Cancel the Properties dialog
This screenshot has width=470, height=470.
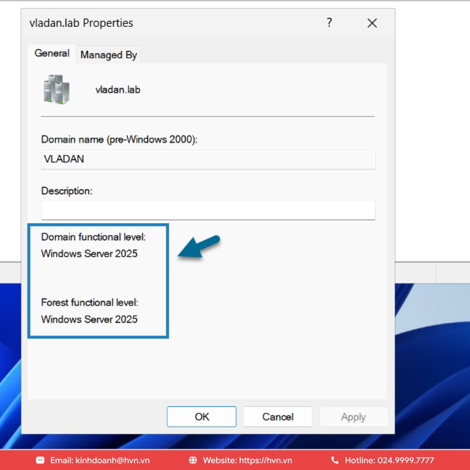pyautogui.click(x=278, y=416)
